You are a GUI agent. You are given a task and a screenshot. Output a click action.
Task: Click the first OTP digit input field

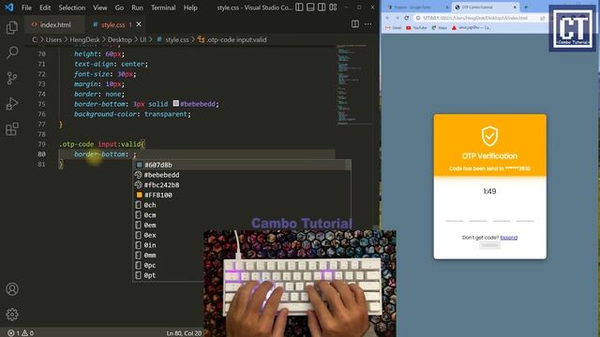[455, 214]
